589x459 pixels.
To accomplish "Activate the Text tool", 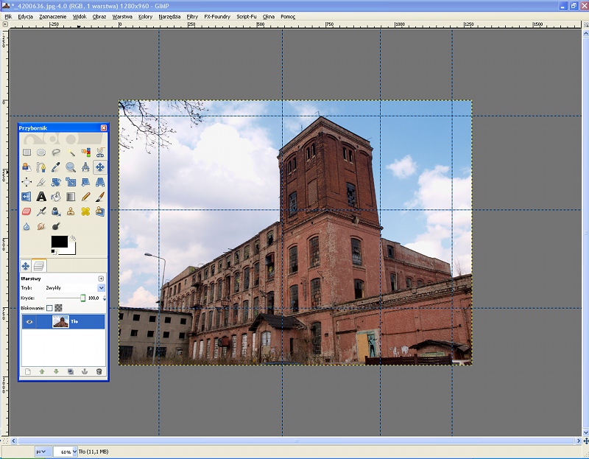I will click(x=41, y=197).
